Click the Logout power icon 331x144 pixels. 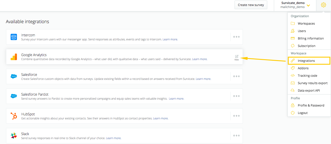click(x=293, y=113)
